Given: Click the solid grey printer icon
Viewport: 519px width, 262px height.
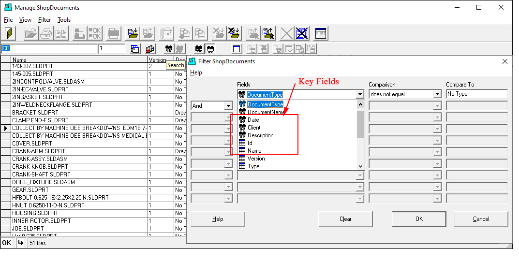Looking at the screenshot, I should coord(114,33).
